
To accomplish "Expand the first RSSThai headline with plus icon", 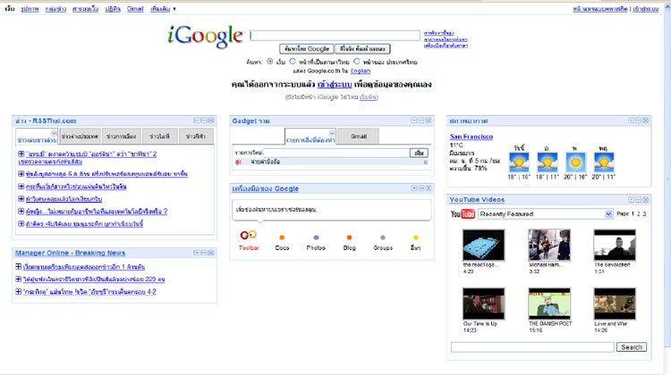I will (x=21, y=154).
